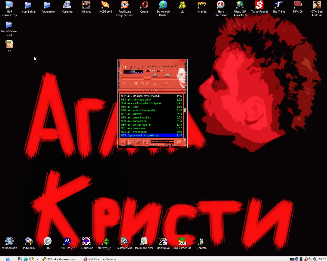Click Winamp play button
327x261 pixels.
(x=130, y=84)
